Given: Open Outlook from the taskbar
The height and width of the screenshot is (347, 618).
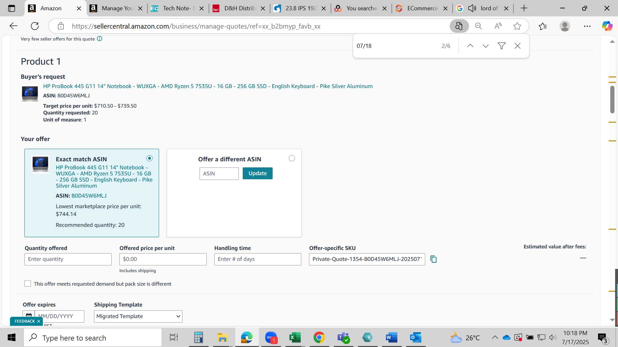Looking at the screenshot, I should (x=416, y=338).
